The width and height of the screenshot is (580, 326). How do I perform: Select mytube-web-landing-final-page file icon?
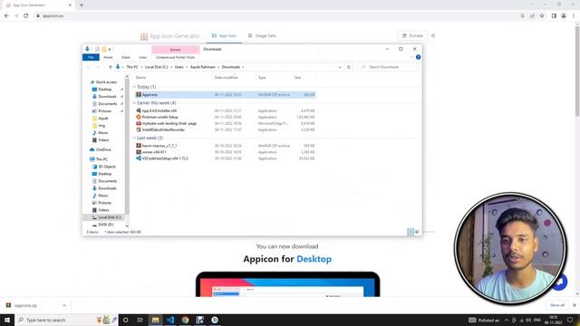(x=139, y=123)
